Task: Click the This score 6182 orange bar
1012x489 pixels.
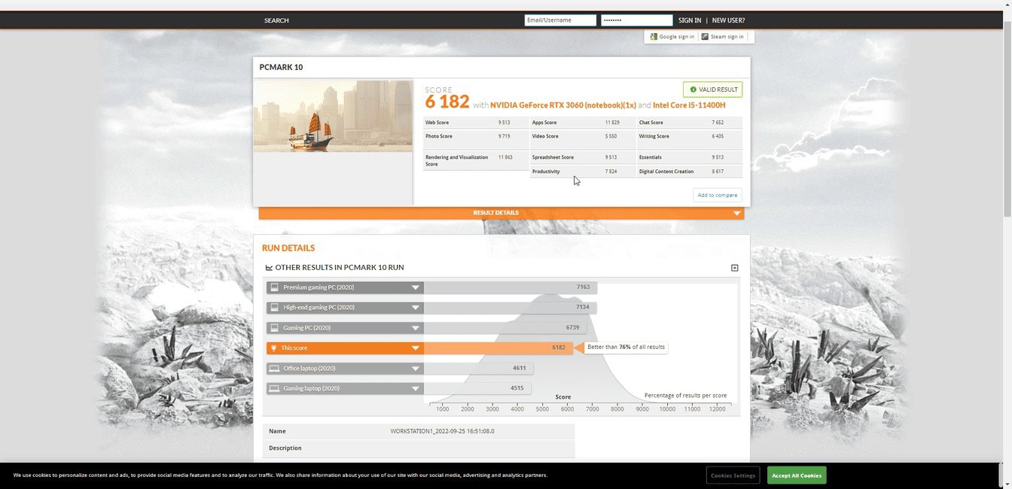Action: 498,348
